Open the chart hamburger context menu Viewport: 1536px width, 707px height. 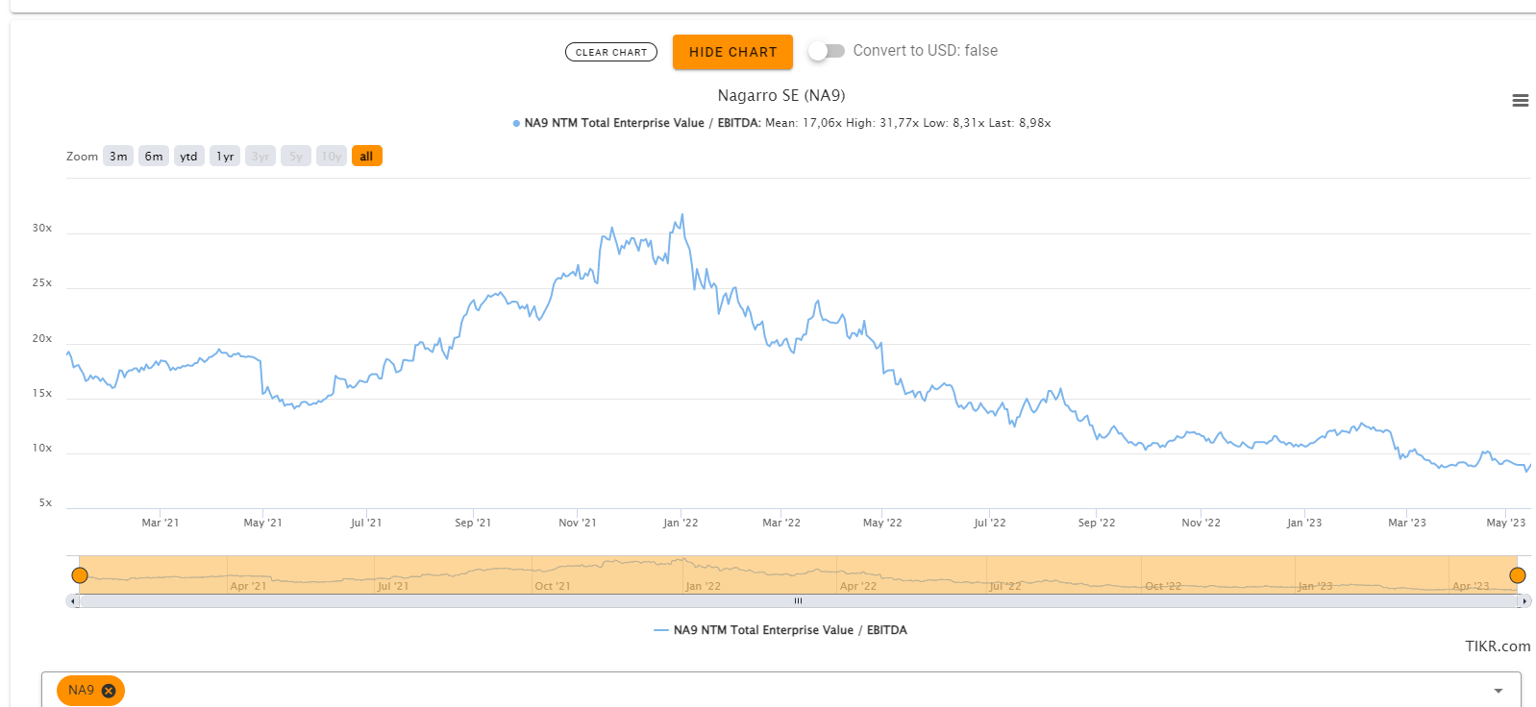[x=1520, y=101]
